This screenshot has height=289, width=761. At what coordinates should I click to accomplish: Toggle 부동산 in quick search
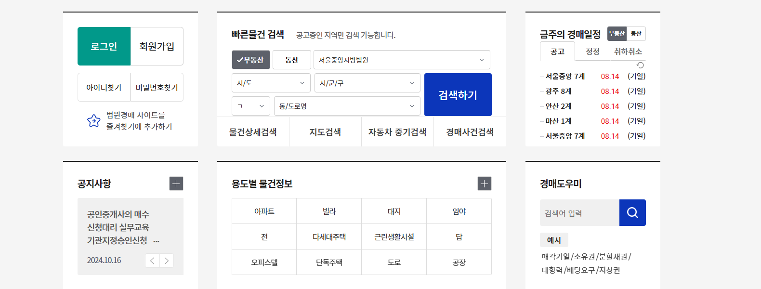tap(251, 60)
